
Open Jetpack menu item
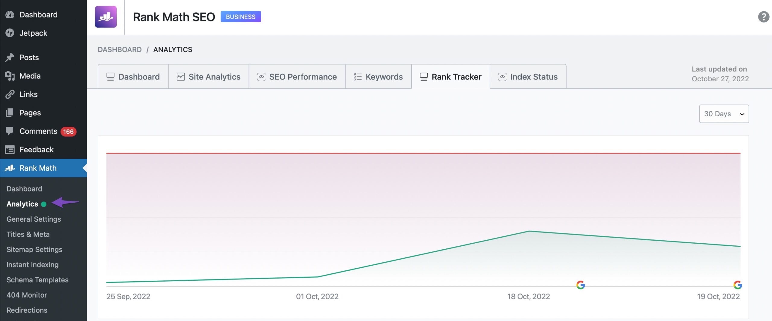click(43, 33)
